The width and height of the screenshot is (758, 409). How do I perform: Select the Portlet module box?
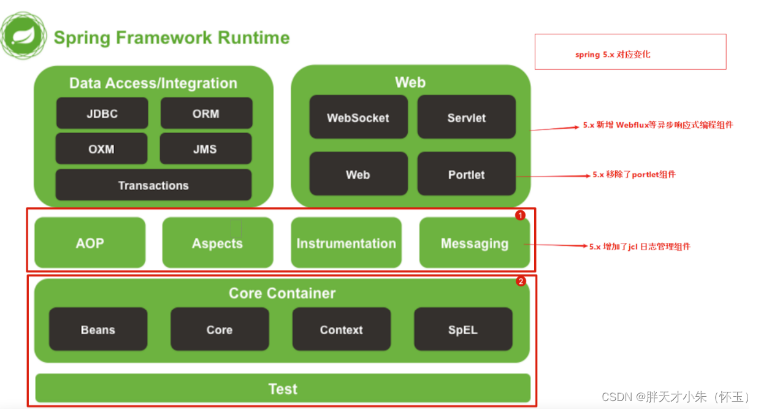[x=467, y=174]
